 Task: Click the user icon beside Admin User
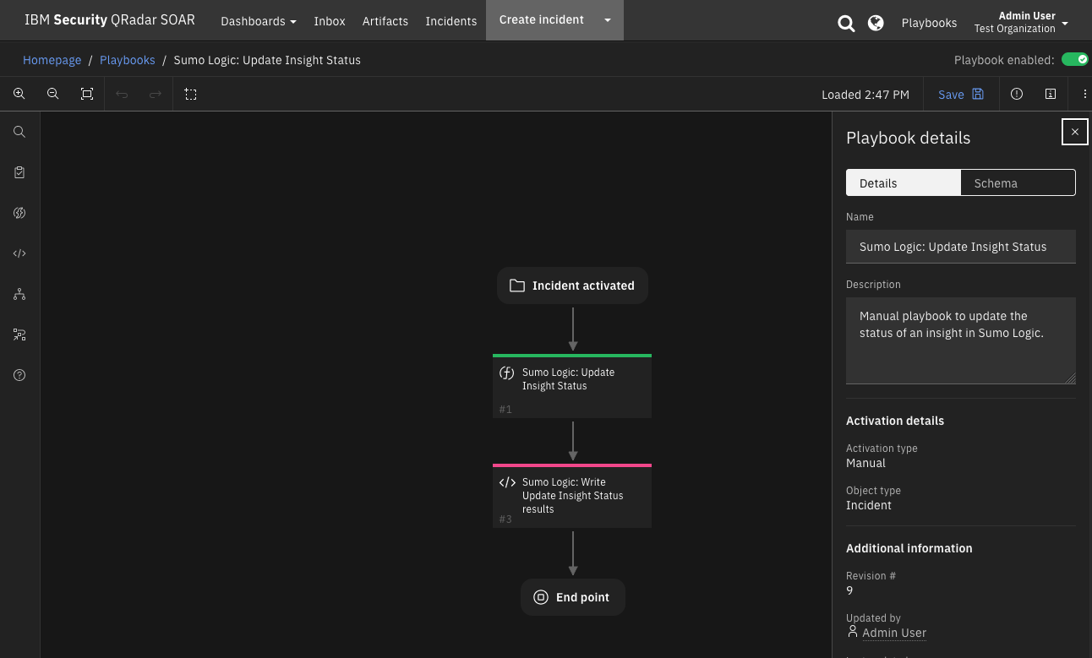click(x=852, y=632)
